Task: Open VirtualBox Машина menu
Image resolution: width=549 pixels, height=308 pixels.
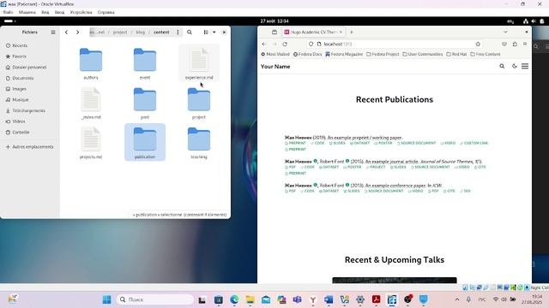Action: (27, 12)
